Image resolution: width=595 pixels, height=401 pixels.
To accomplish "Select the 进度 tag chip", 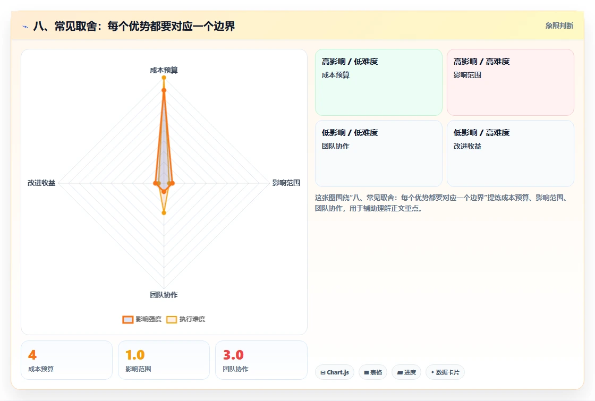I will pyautogui.click(x=406, y=372).
